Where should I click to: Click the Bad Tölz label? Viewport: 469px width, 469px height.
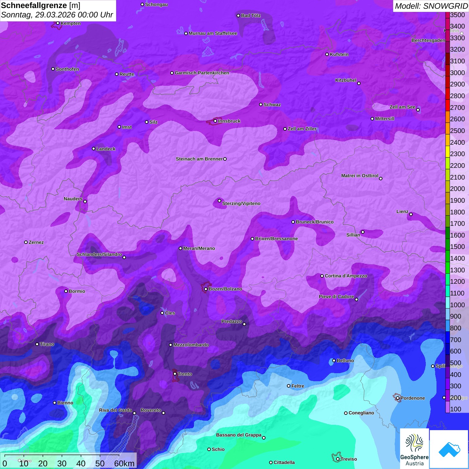pyautogui.click(x=251, y=15)
